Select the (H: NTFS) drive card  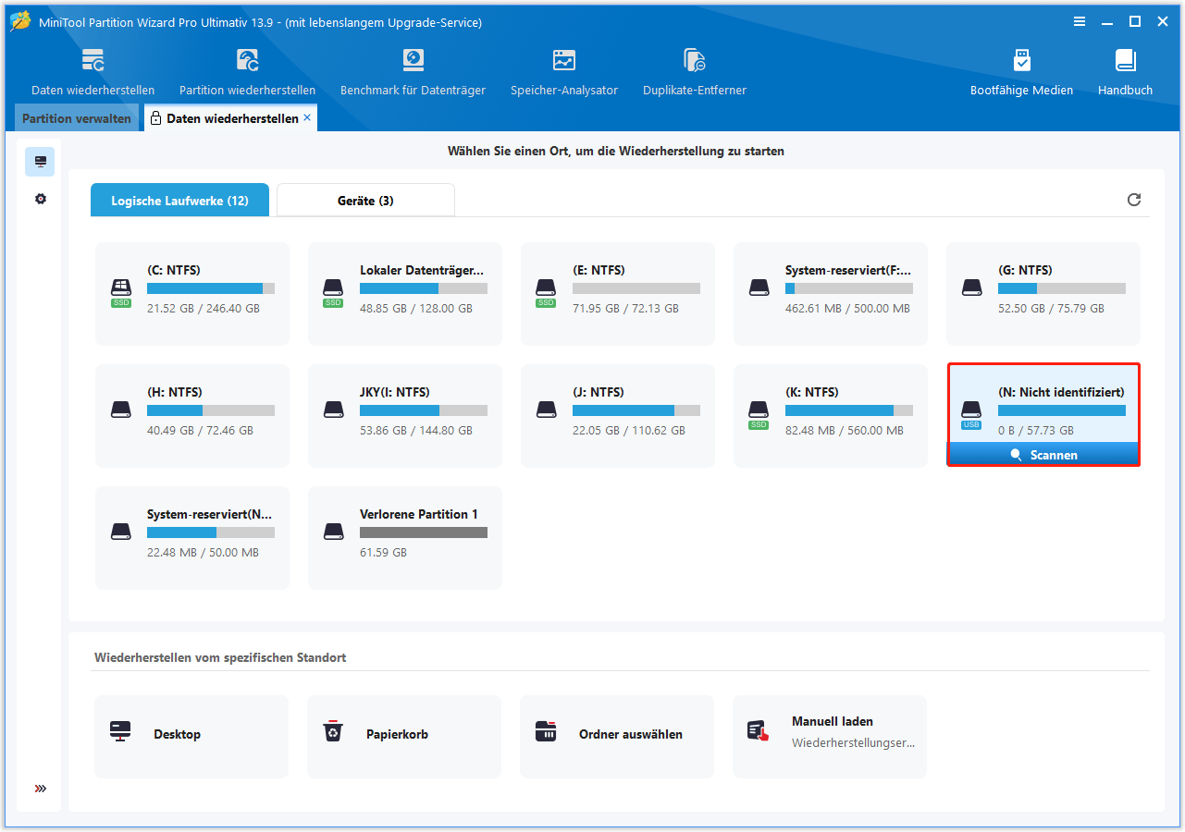[x=192, y=416]
